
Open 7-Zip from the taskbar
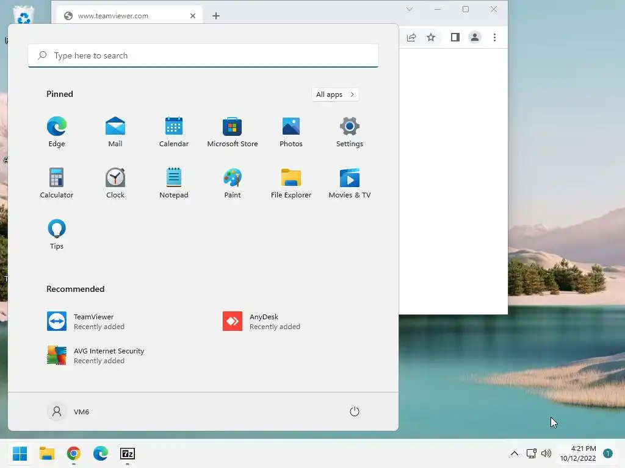tap(128, 453)
